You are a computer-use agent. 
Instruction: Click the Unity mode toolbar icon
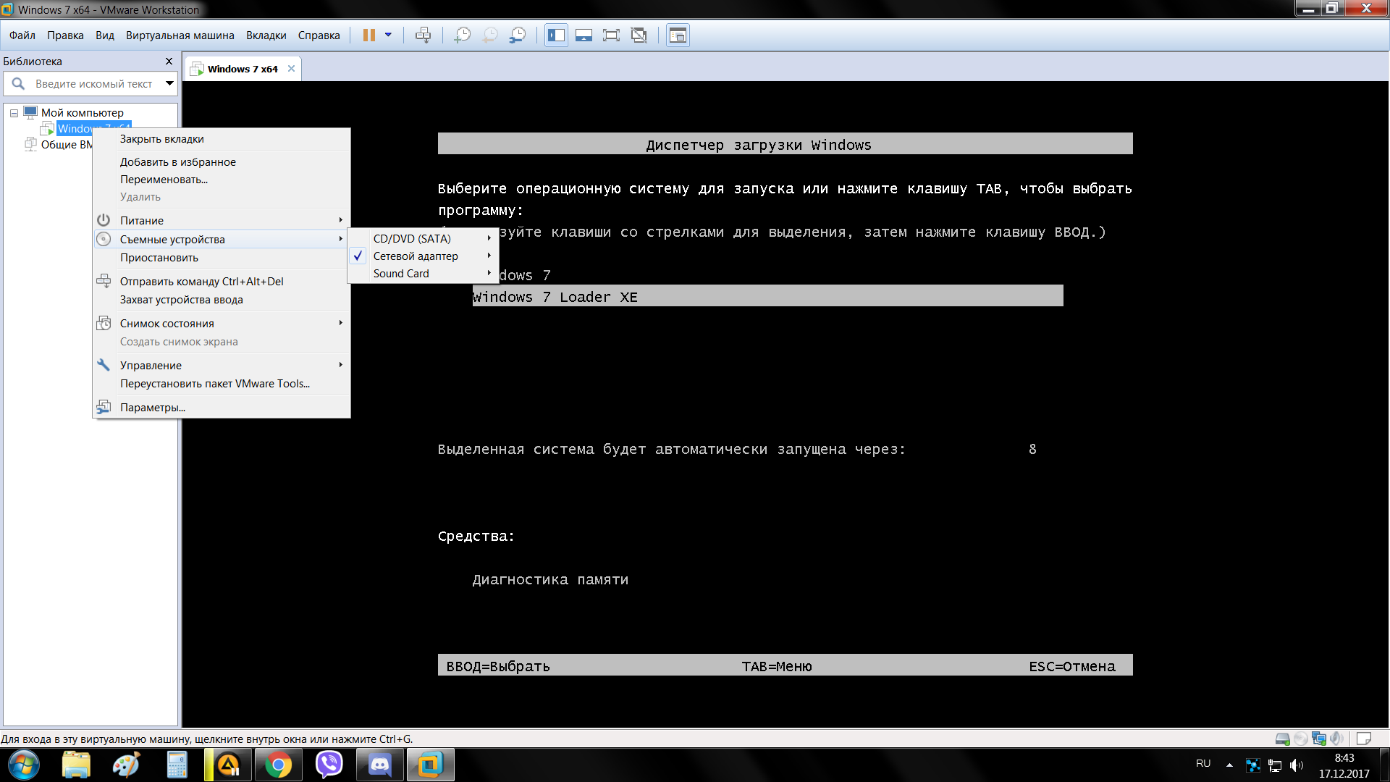(639, 35)
